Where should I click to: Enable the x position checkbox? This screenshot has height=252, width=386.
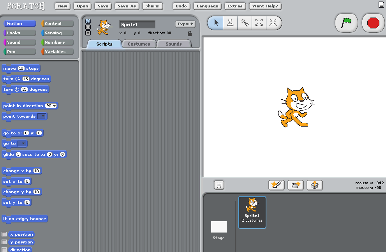coord(4,234)
